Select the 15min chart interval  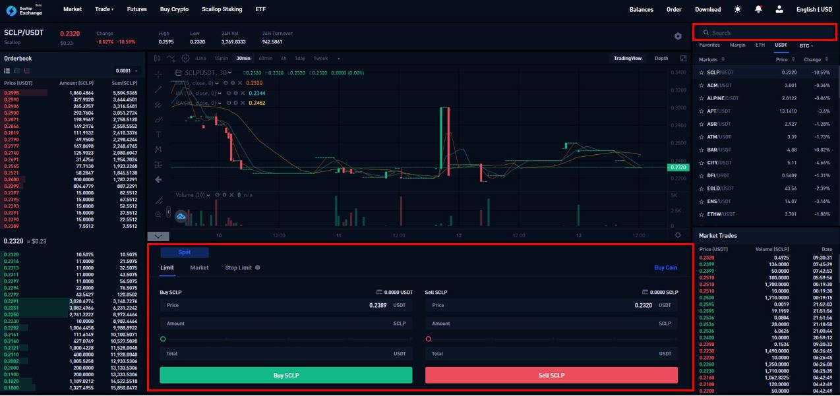pos(221,59)
